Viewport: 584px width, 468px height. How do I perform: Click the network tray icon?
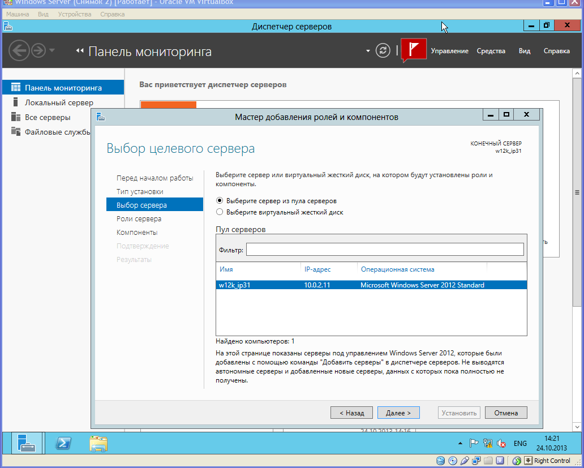coord(488,443)
